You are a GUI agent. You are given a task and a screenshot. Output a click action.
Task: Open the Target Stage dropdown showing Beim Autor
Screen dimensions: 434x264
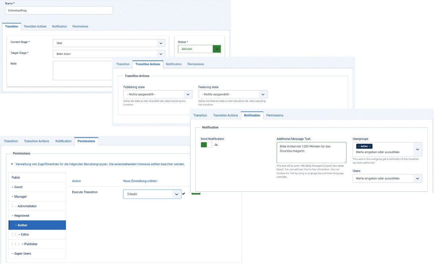click(109, 54)
